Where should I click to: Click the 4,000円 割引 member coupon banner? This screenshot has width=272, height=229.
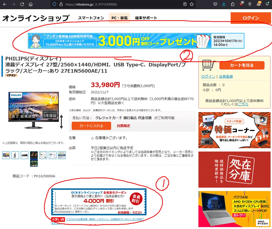99,202
